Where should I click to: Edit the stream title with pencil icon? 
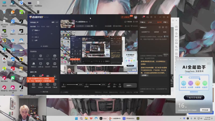90,22
